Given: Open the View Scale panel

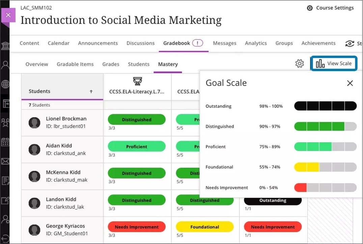Looking at the screenshot, I should tap(334, 63).
